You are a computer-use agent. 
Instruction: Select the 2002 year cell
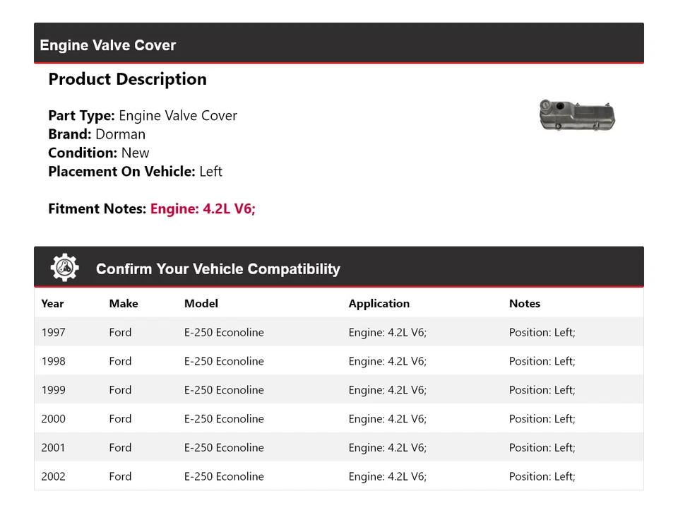(53, 476)
